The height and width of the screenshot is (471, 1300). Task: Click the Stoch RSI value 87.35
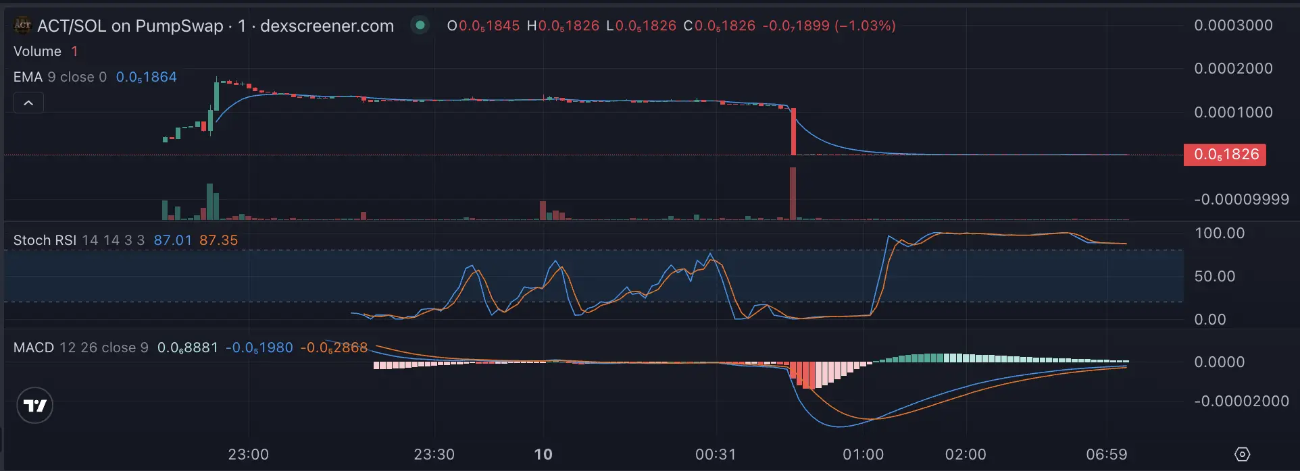[x=218, y=240]
